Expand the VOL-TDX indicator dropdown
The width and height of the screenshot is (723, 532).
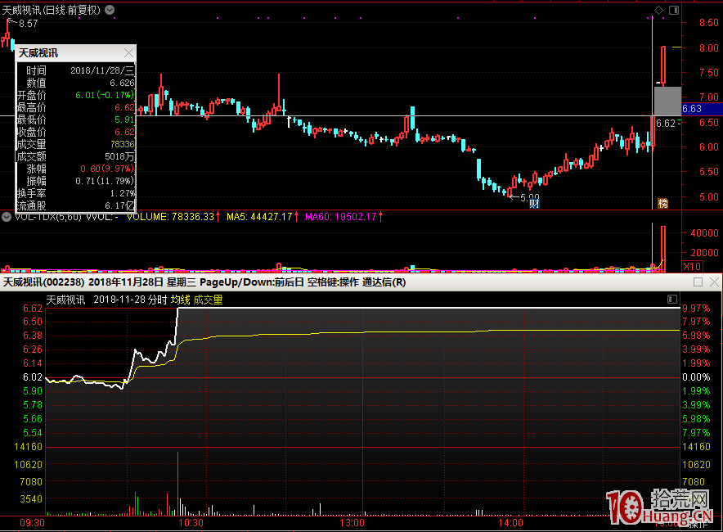coord(7,217)
